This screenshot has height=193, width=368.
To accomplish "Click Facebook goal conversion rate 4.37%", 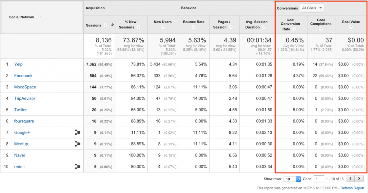I will pyautogui.click(x=299, y=76).
